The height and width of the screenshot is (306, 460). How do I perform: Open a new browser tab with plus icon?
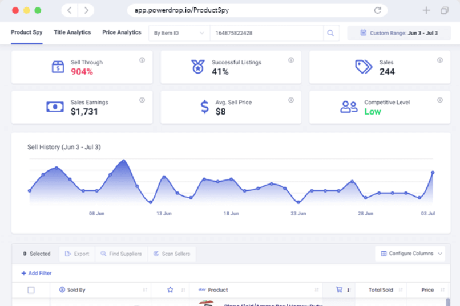click(x=426, y=10)
